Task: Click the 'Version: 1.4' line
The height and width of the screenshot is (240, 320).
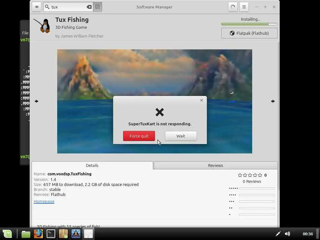Action: pyautogui.click(x=45, y=180)
